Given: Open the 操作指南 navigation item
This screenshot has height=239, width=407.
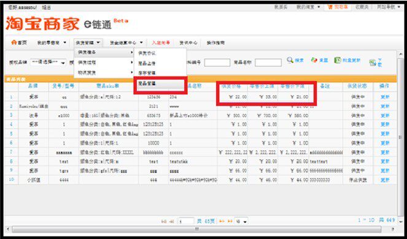Looking at the screenshot, I should (x=215, y=43).
